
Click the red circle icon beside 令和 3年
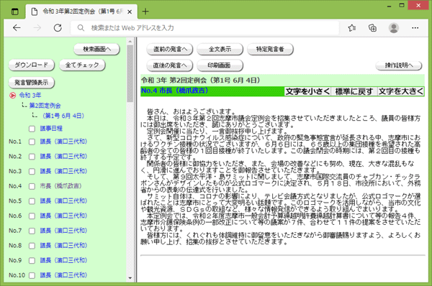[x=12, y=96]
